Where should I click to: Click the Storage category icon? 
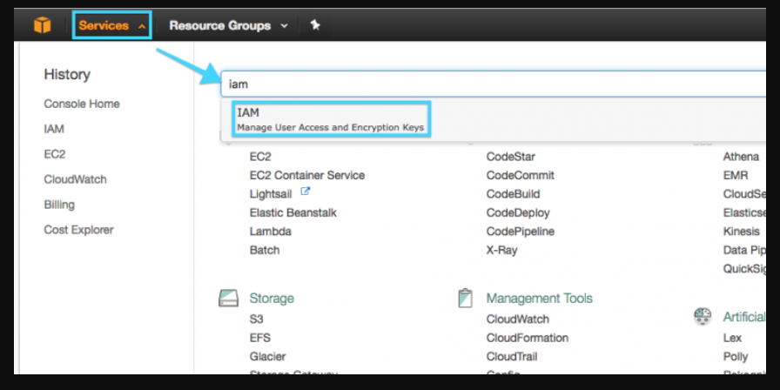click(x=228, y=298)
